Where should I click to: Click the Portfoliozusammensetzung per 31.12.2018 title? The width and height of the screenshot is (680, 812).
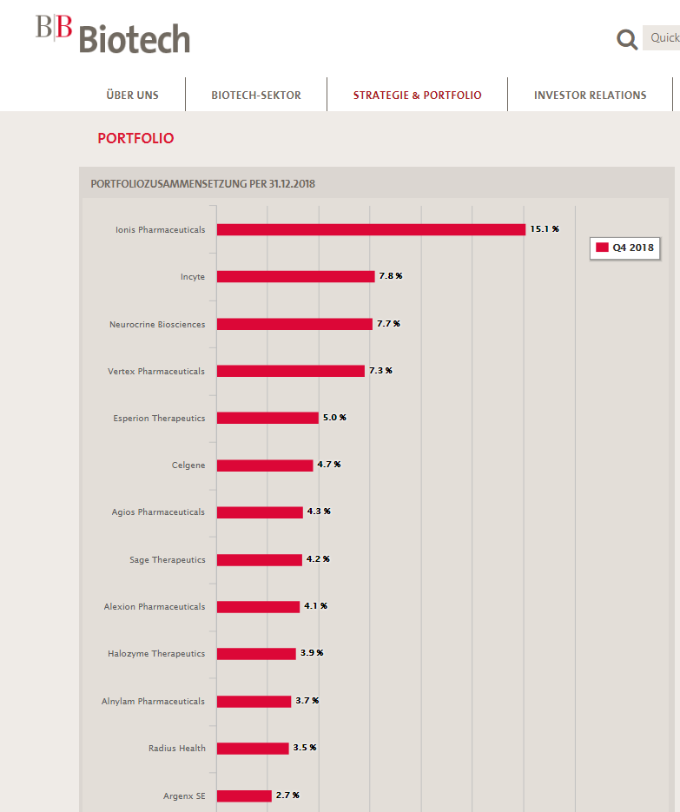coord(202,184)
